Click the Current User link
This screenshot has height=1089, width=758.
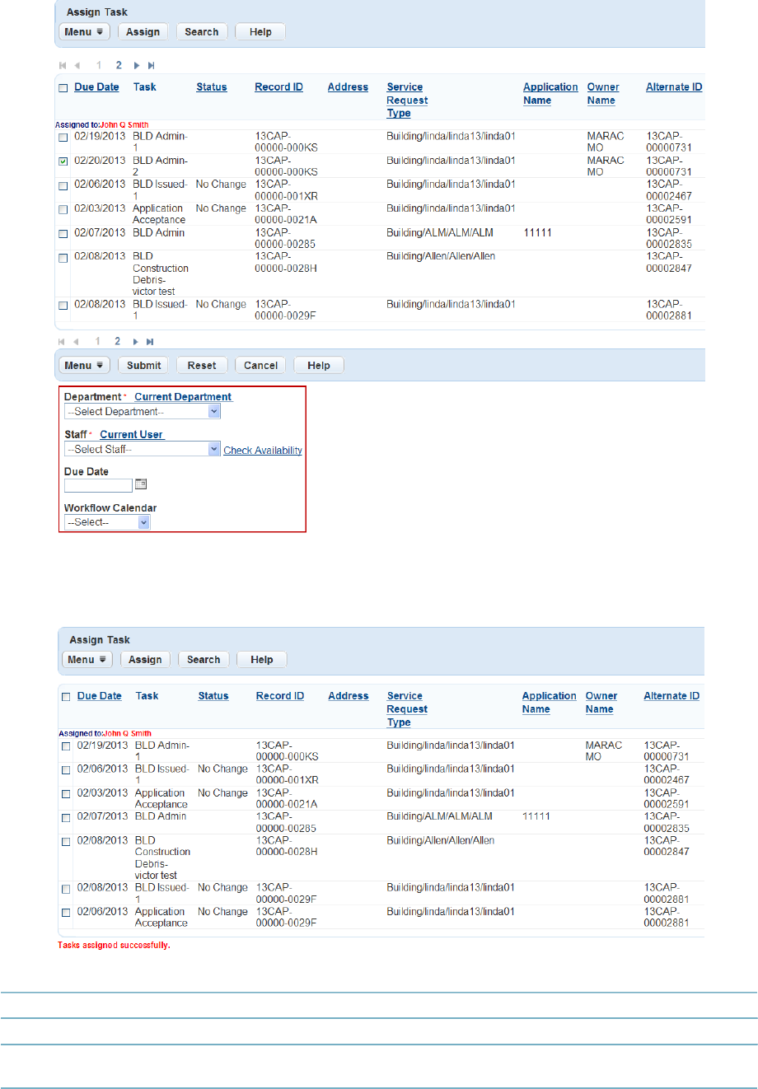click(132, 435)
